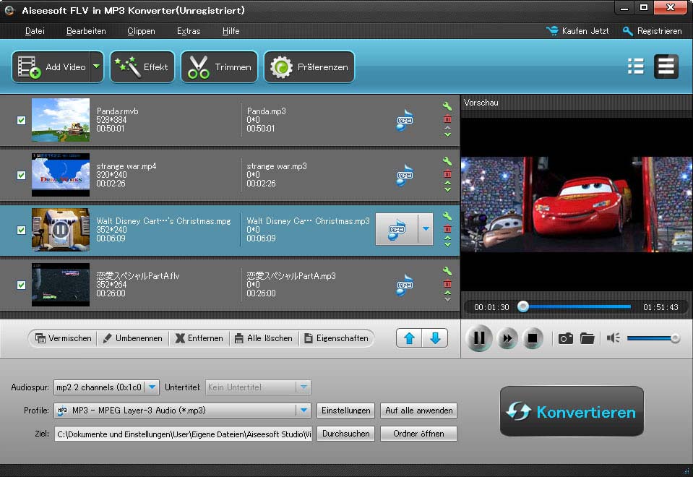Click the Umbenennen rename button
This screenshot has width=693, height=477.
click(132, 338)
